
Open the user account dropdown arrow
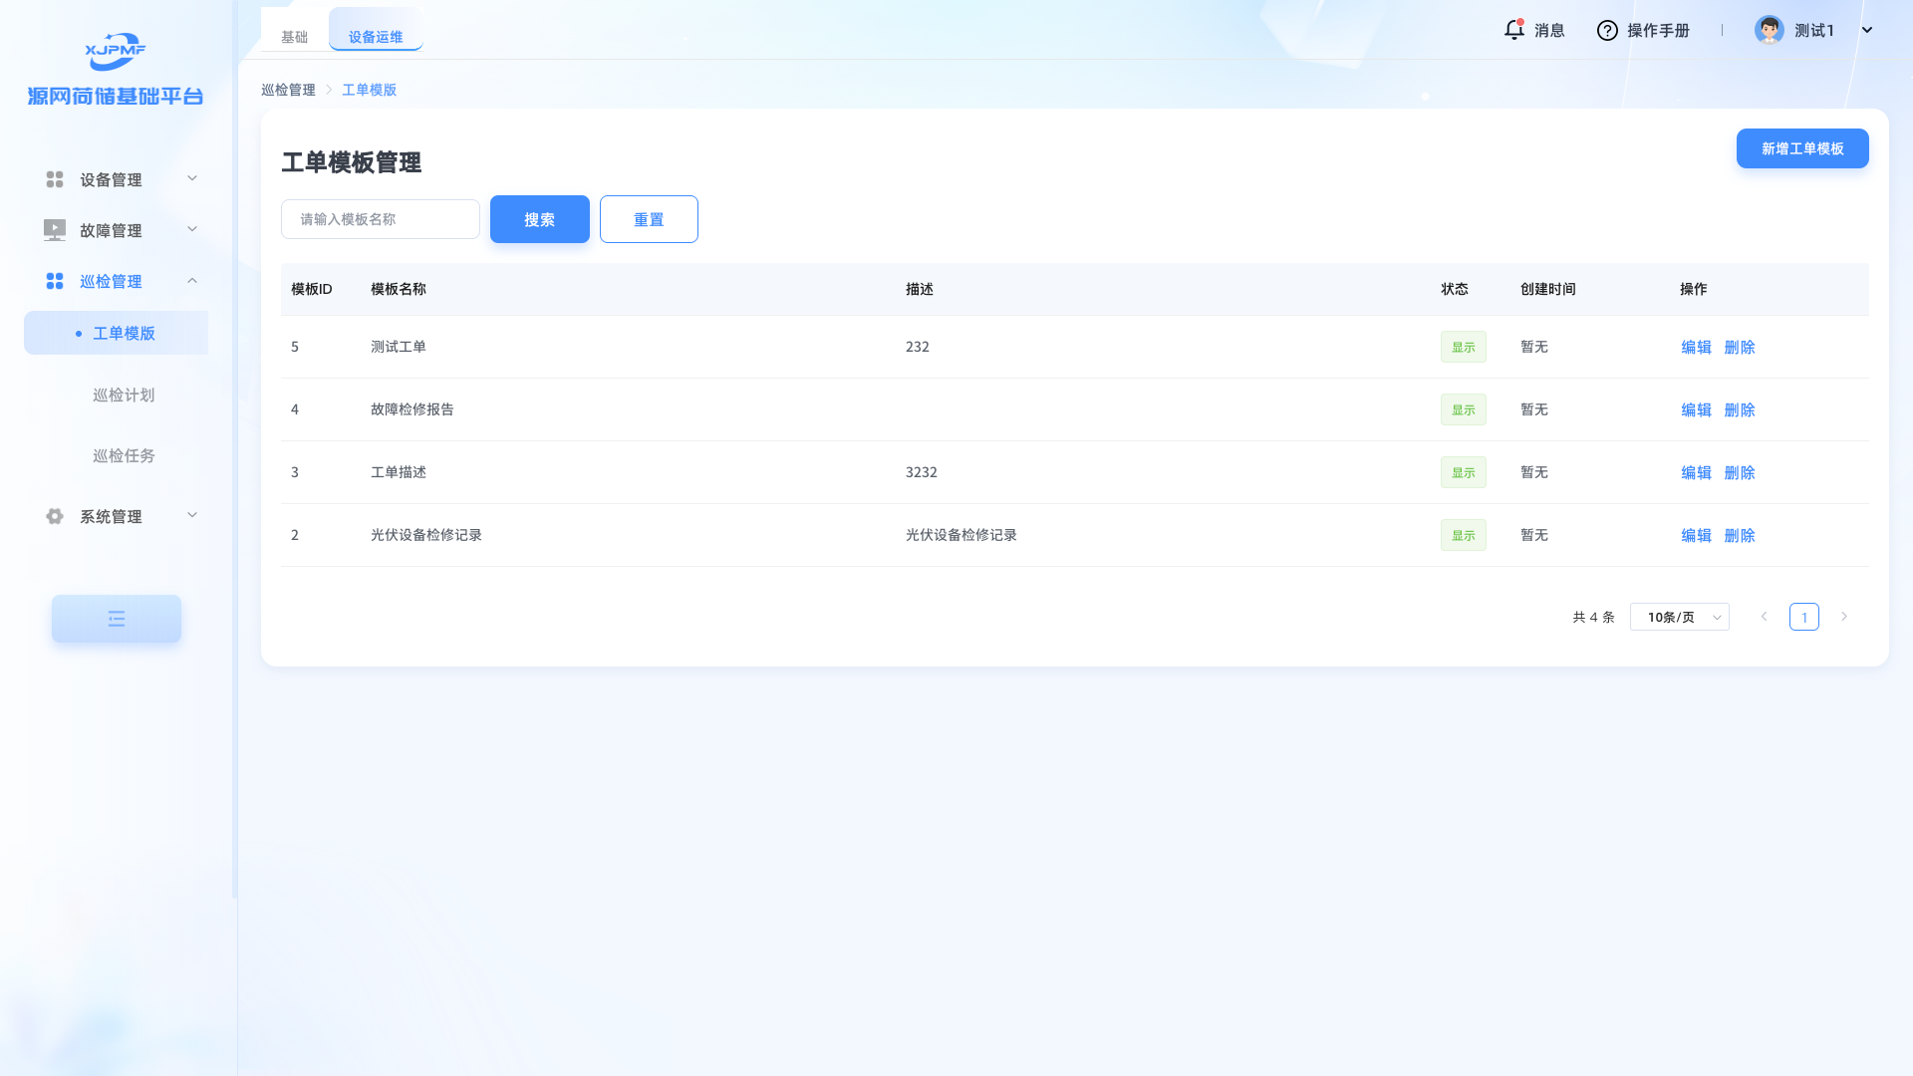pos(1867,30)
